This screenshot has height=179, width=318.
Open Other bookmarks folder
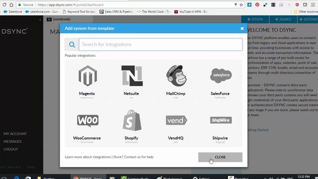click(x=306, y=12)
